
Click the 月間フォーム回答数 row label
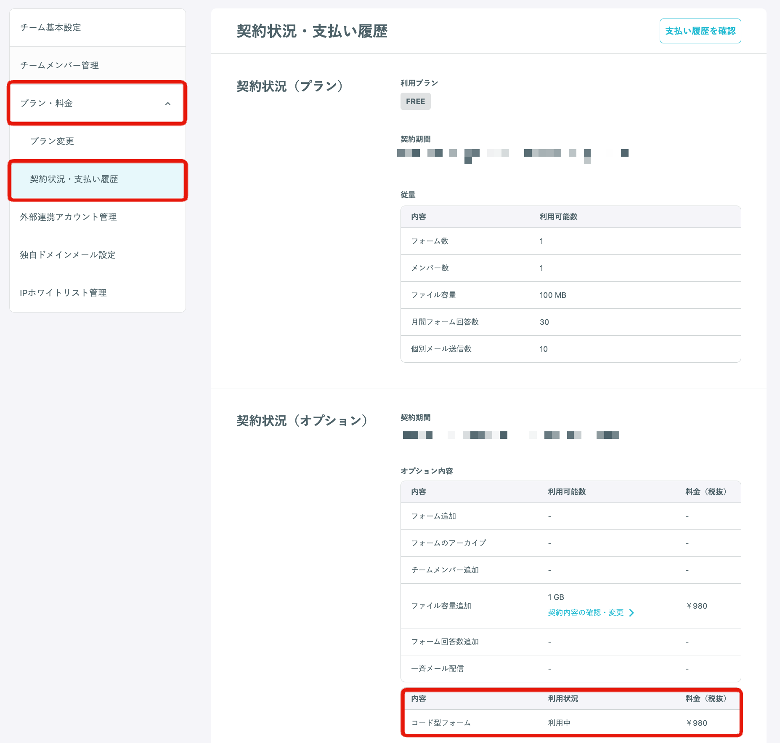pyautogui.click(x=445, y=322)
